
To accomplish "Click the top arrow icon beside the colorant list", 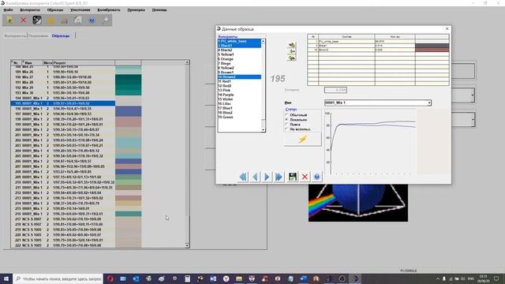I will 292,45.
